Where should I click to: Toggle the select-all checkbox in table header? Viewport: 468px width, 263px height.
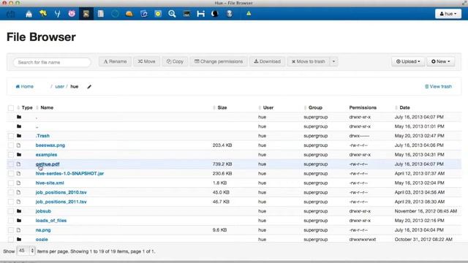[x=11, y=108]
